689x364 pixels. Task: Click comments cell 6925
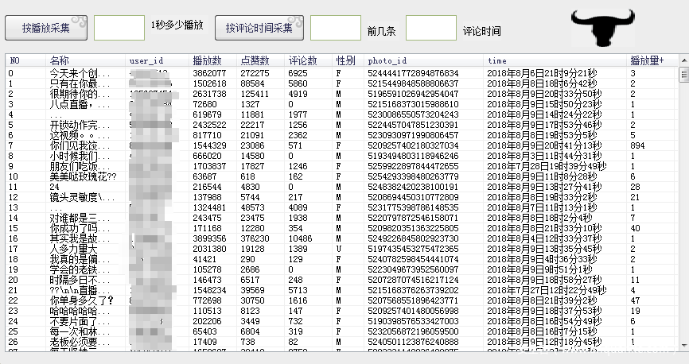point(298,73)
